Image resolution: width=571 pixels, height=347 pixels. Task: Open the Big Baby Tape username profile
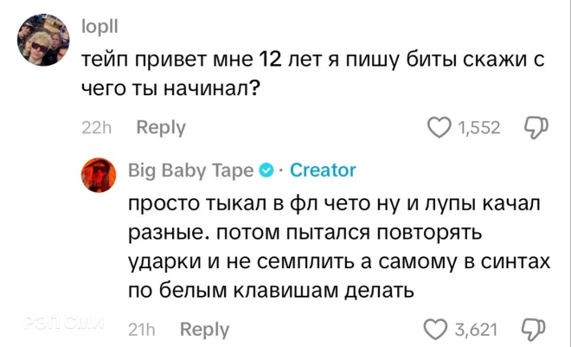(191, 170)
